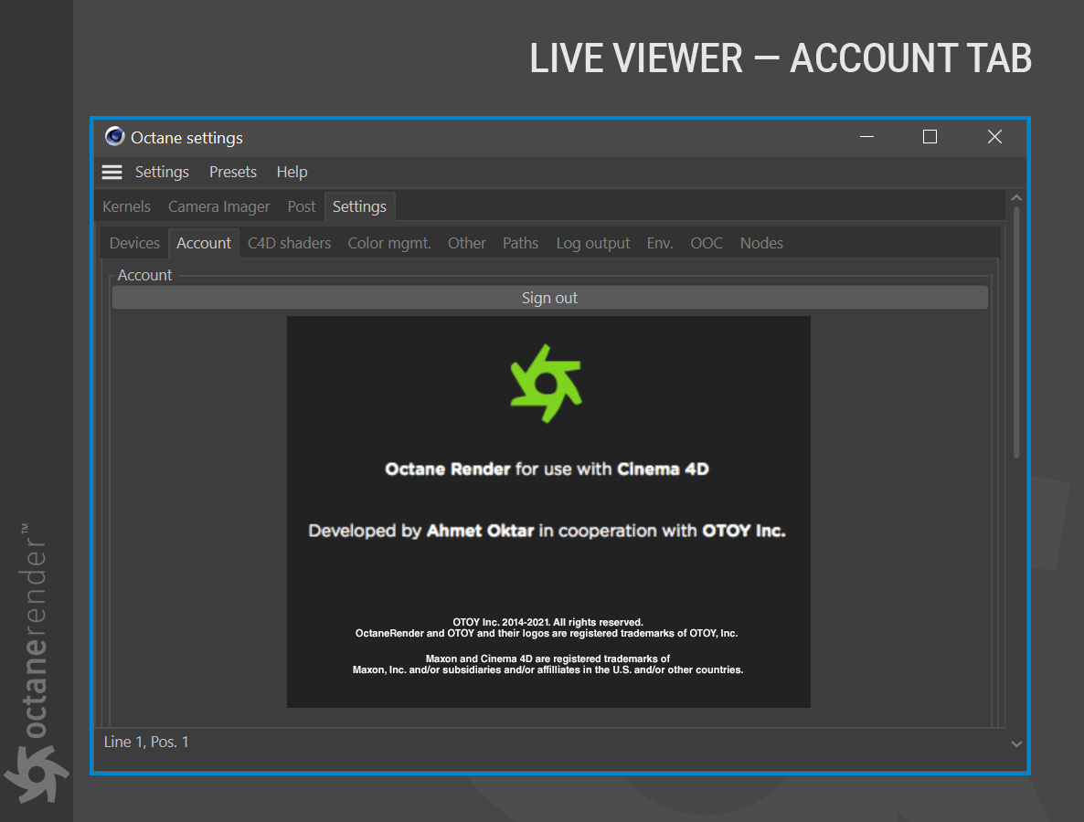Open the Other sub-tab
This screenshot has height=822, width=1084.
[467, 243]
